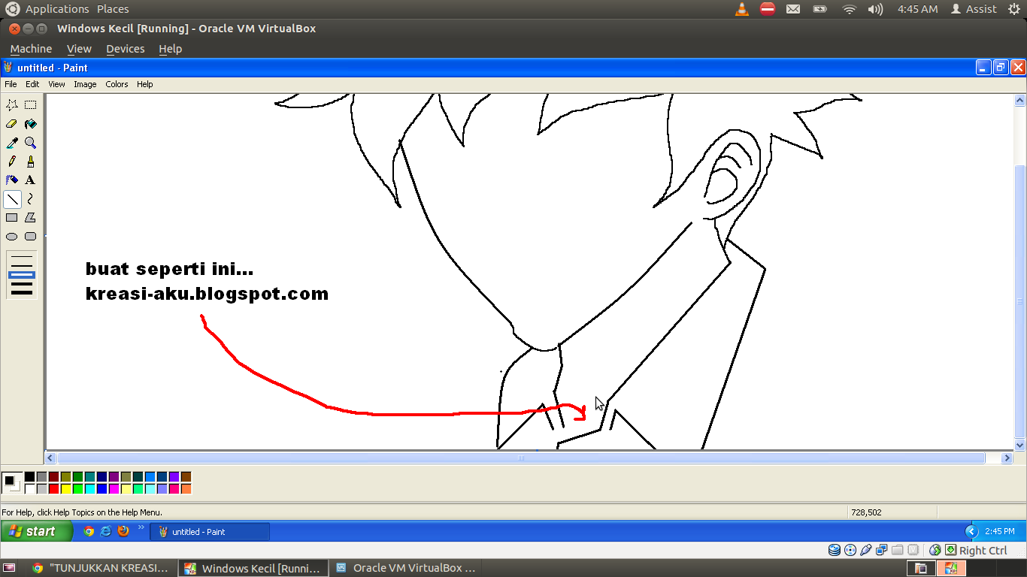Click the Windows XP Start button

37,531
